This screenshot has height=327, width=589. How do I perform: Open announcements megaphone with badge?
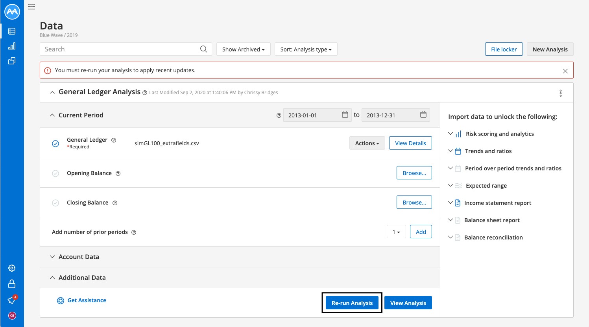coord(12,300)
